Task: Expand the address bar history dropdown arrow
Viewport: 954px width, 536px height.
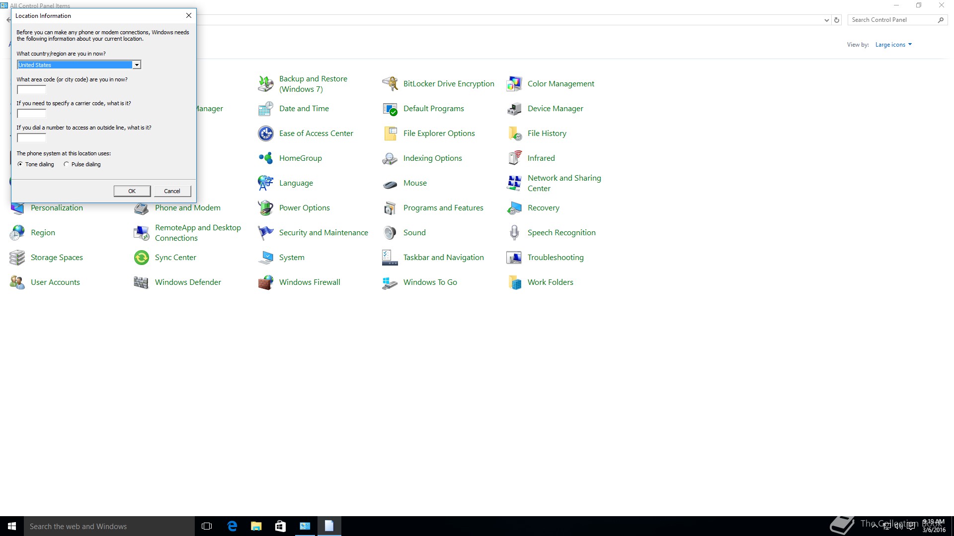Action: (x=826, y=20)
